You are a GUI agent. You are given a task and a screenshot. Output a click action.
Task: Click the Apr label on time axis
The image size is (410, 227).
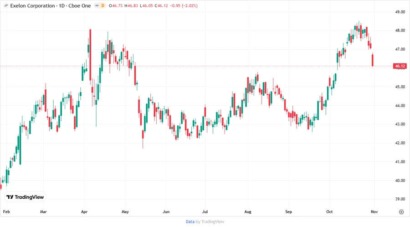[84, 212]
